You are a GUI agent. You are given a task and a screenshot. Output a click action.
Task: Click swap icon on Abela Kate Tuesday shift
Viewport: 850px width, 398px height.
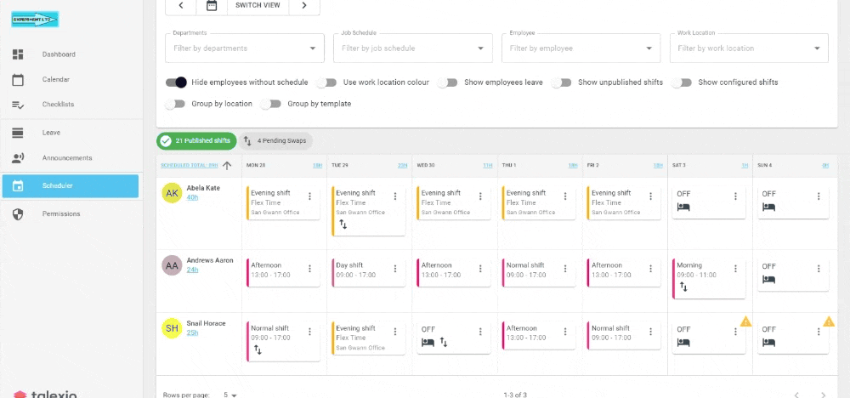click(343, 224)
